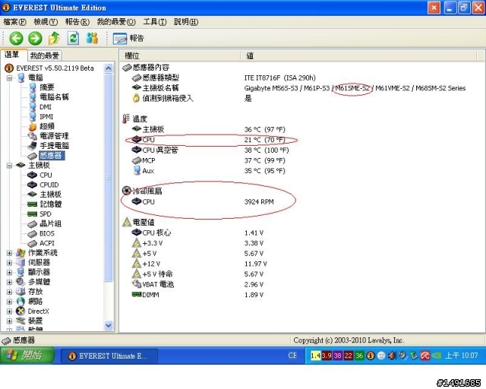This screenshot has width=486, height=389.
Task: Select the Aux temperature row
Action: [x=209, y=171]
